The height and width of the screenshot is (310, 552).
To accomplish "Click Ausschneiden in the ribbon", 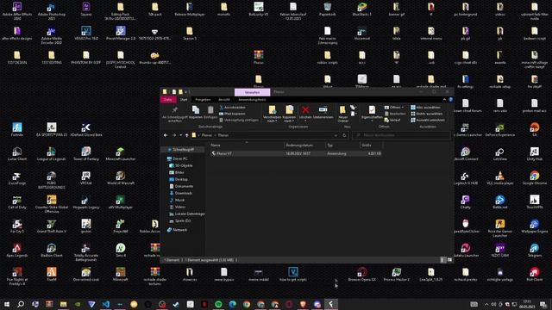I will (x=232, y=107).
